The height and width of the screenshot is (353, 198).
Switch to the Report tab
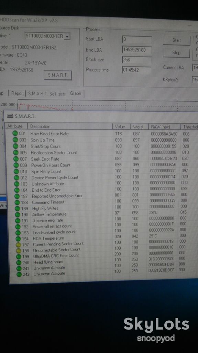[x=17, y=93]
